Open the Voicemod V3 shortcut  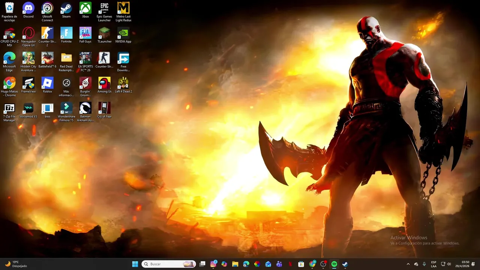pos(28,110)
